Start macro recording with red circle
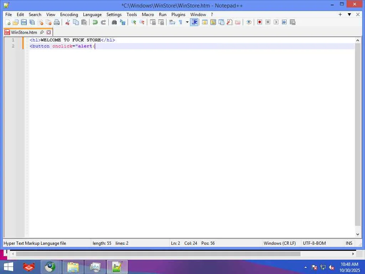This screenshot has height=274, width=365. [259, 22]
